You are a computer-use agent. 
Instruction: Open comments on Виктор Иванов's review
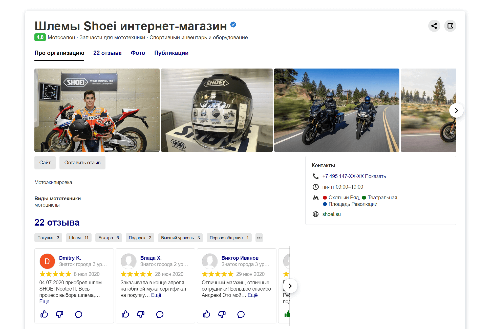pyautogui.click(x=241, y=314)
